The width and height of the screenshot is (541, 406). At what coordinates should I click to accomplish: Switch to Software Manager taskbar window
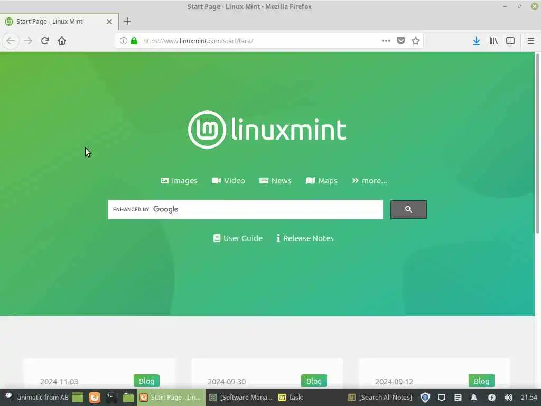[x=241, y=398]
